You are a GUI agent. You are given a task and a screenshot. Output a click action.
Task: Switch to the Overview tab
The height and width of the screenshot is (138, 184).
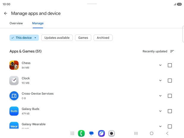16,23
